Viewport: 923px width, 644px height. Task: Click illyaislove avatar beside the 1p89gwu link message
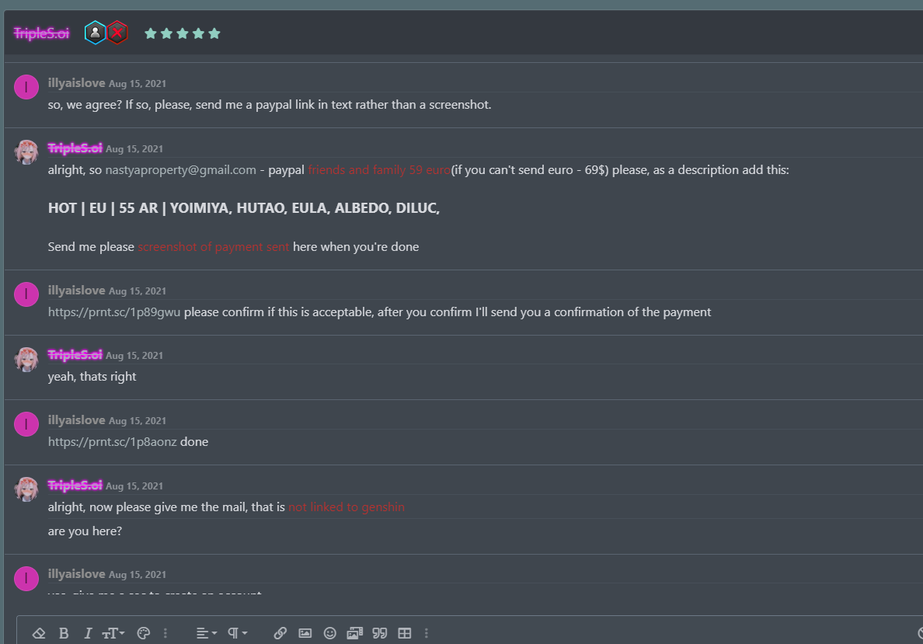point(26,294)
